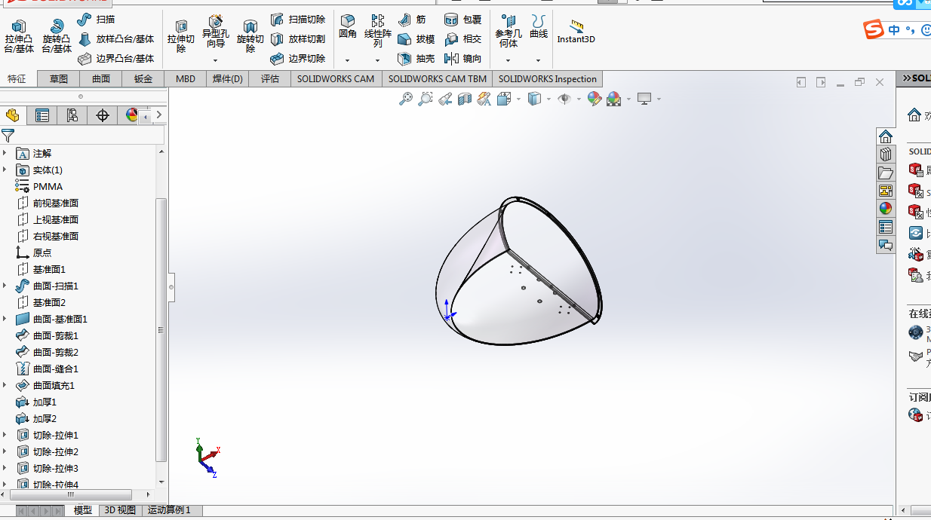Click the 扫描切除 swept cut tool
This screenshot has height=520, width=931.
[x=298, y=20]
